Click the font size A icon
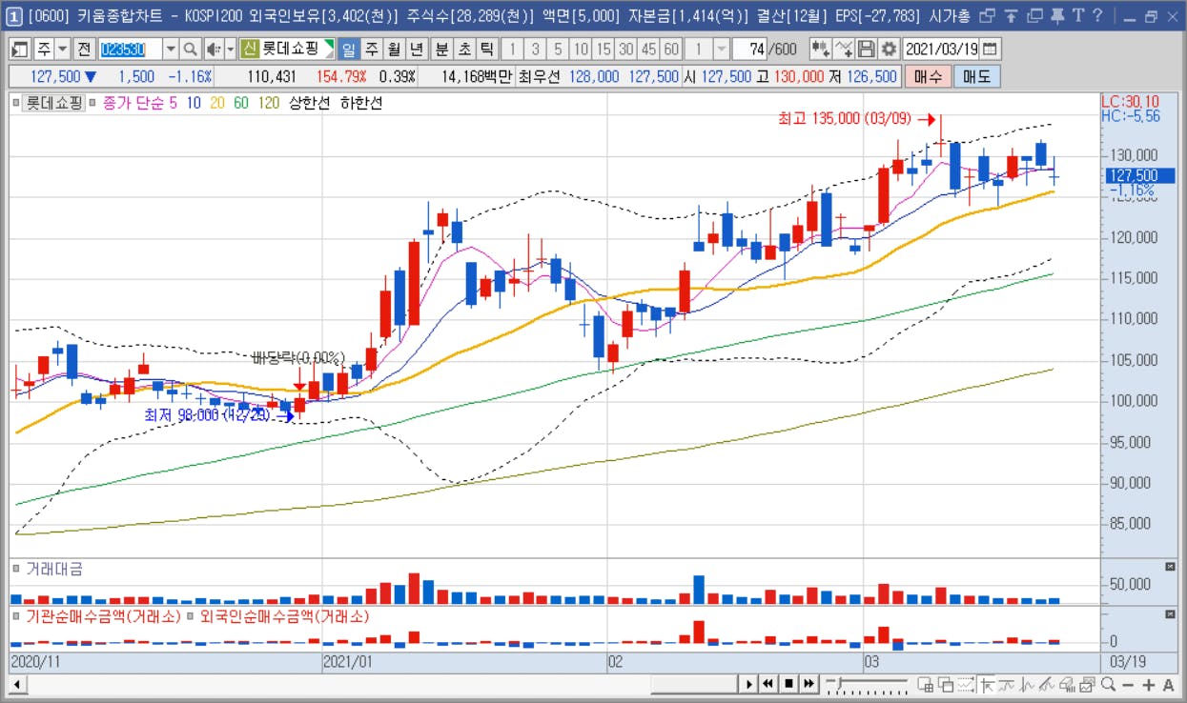The height and width of the screenshot is (703, 1187). (1168, 684)
